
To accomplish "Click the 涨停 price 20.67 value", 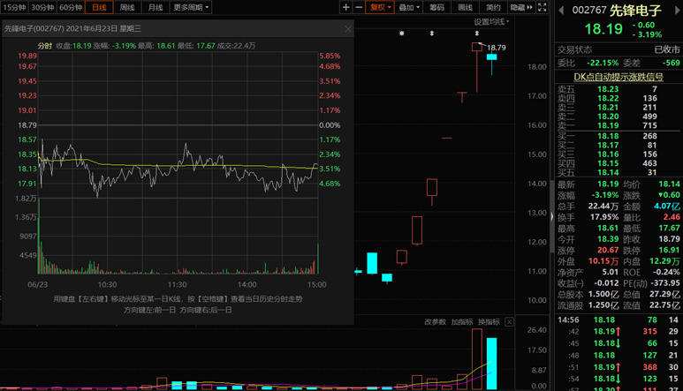I will click(x=608, y=250).
